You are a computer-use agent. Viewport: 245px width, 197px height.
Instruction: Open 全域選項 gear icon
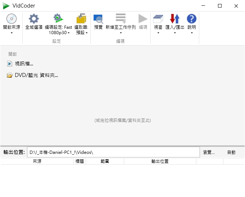pos(34,19)
